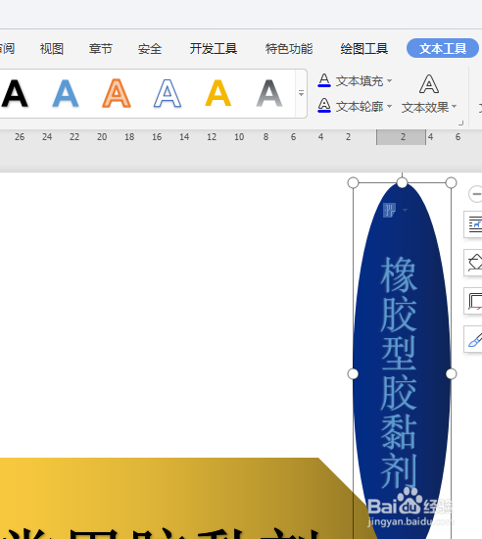The width and height of the screenshot is (482, 539).
Task: Click the top-right resize handle
Action: 451,183
